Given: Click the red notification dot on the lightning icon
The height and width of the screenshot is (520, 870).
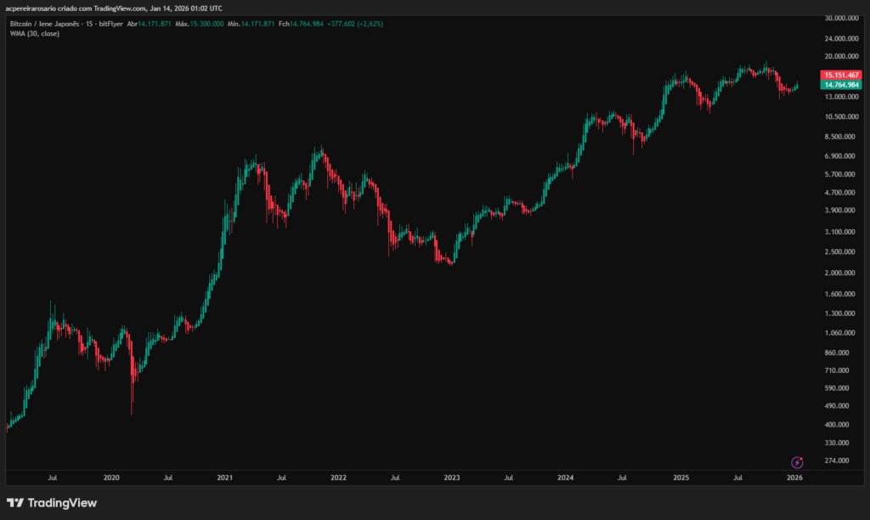Looking at the screenshot, I should point(801,458).
